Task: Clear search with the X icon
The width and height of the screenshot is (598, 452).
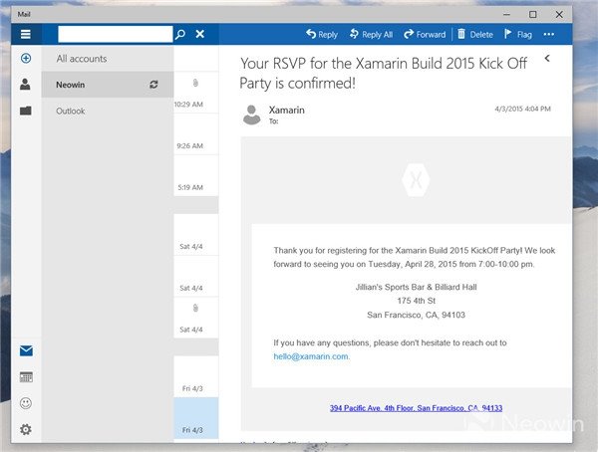Action: [200, 34]
